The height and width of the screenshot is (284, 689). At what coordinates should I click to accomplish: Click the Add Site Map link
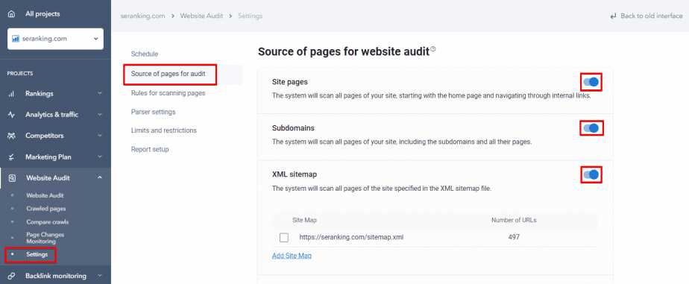coord(292,256)
